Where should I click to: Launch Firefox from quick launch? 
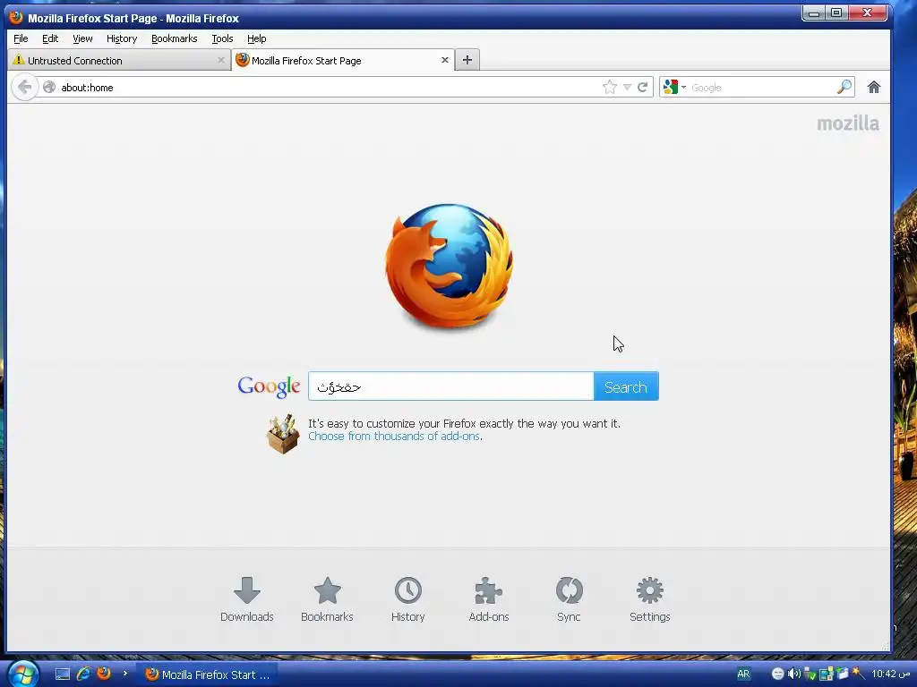coord(104,674)
